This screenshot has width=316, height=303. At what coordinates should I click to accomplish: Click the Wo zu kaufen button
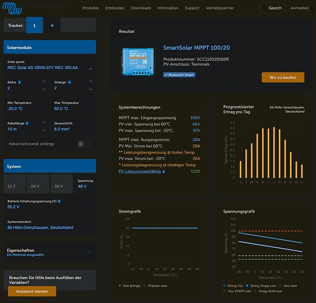pyautogui.click(x=283, y=78)
